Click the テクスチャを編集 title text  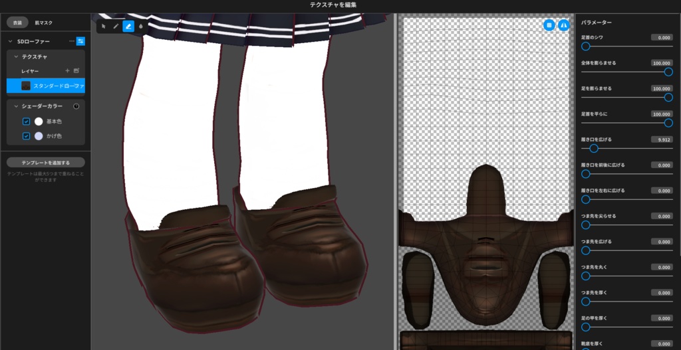pyautogui.click(x=333, y=5)
